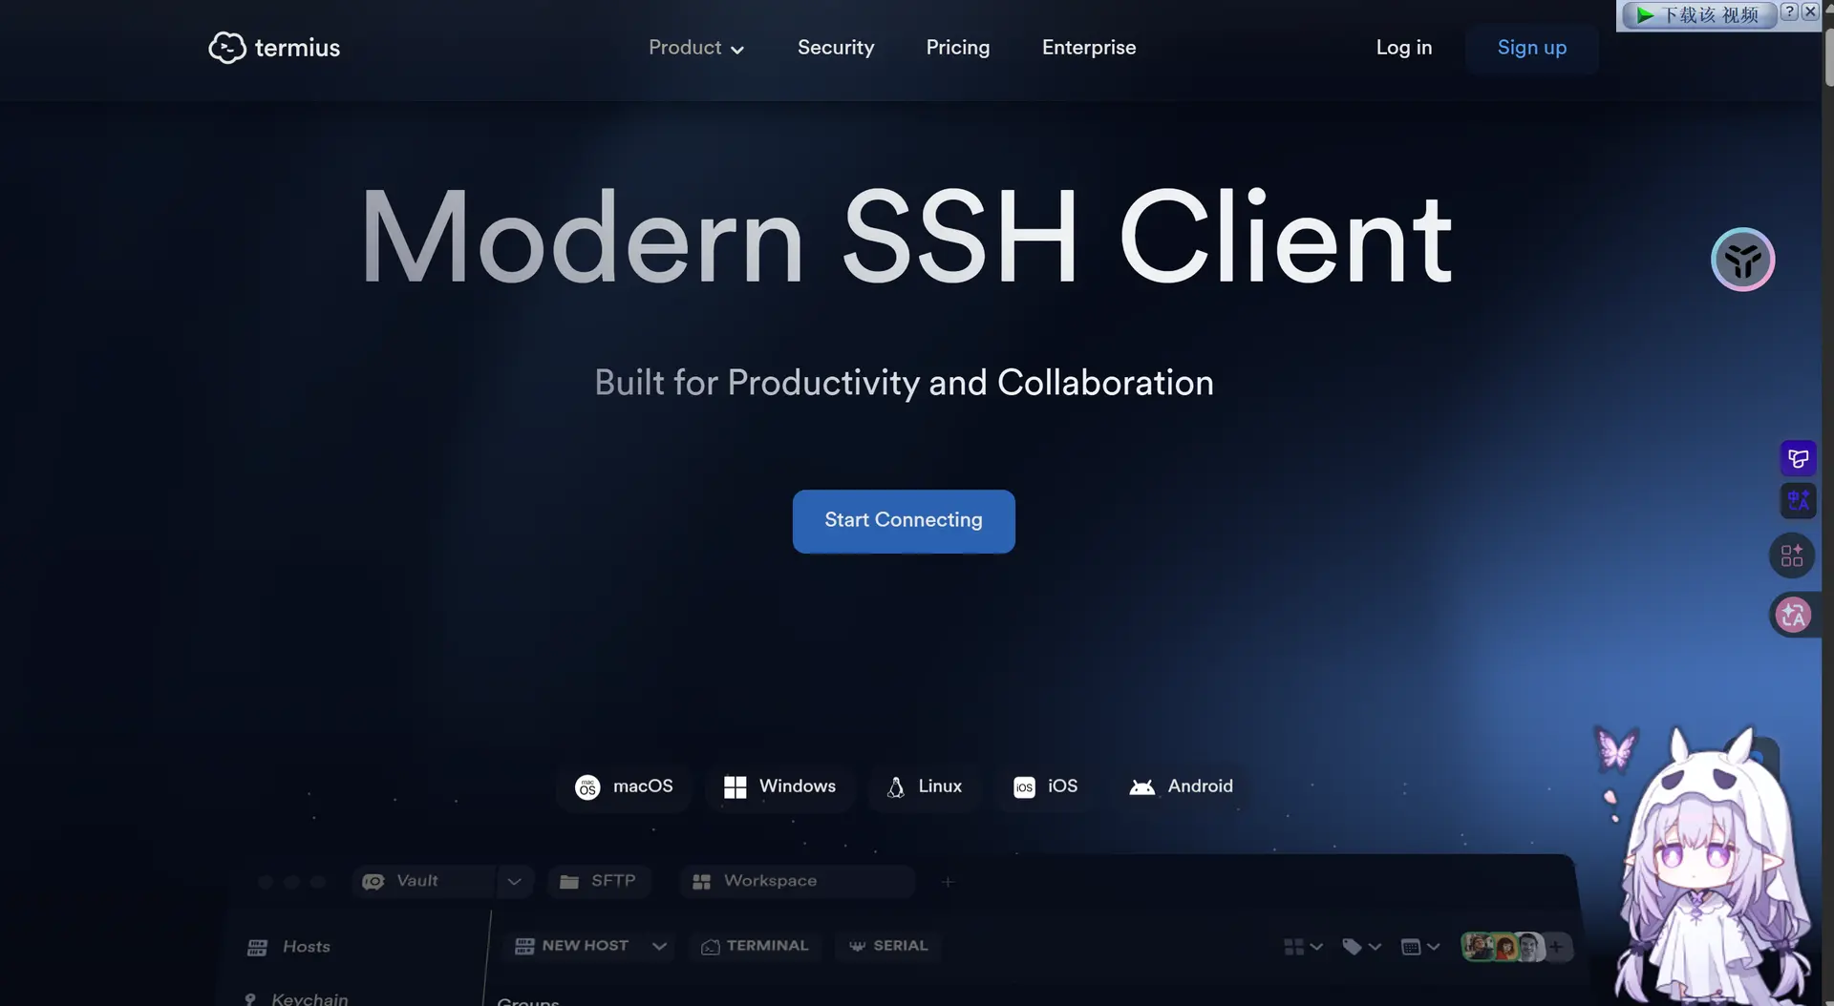Open the circular floating assistant icon
Viewport: 1834px width, 1006px height.
[x=1742, y=260]
